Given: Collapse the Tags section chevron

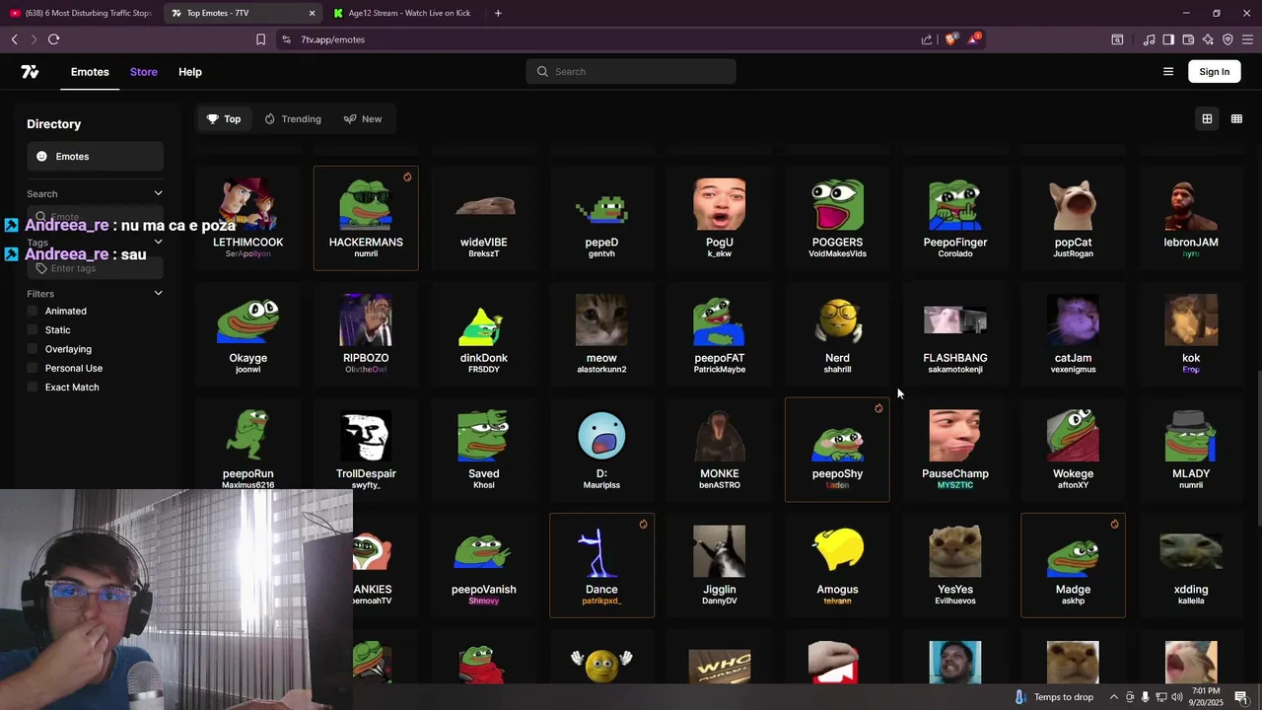Looking at the screenshot, I should coord(158,242).
